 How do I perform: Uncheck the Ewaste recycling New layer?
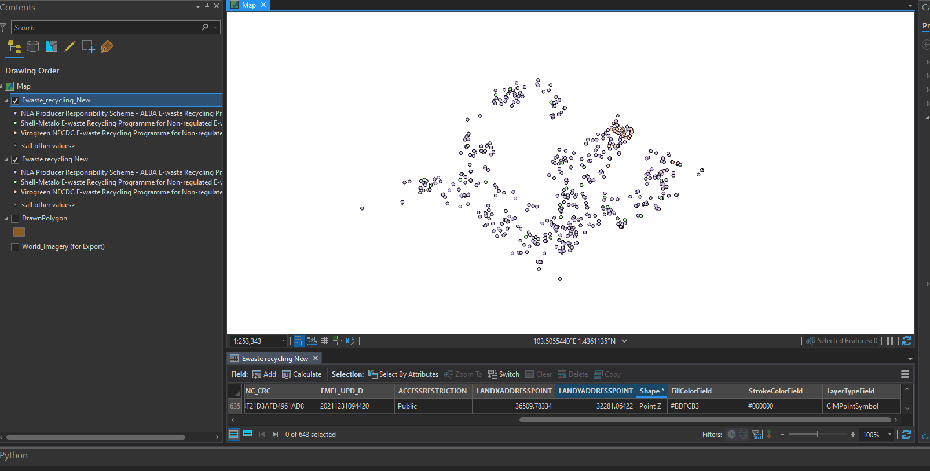coord(16,160)
